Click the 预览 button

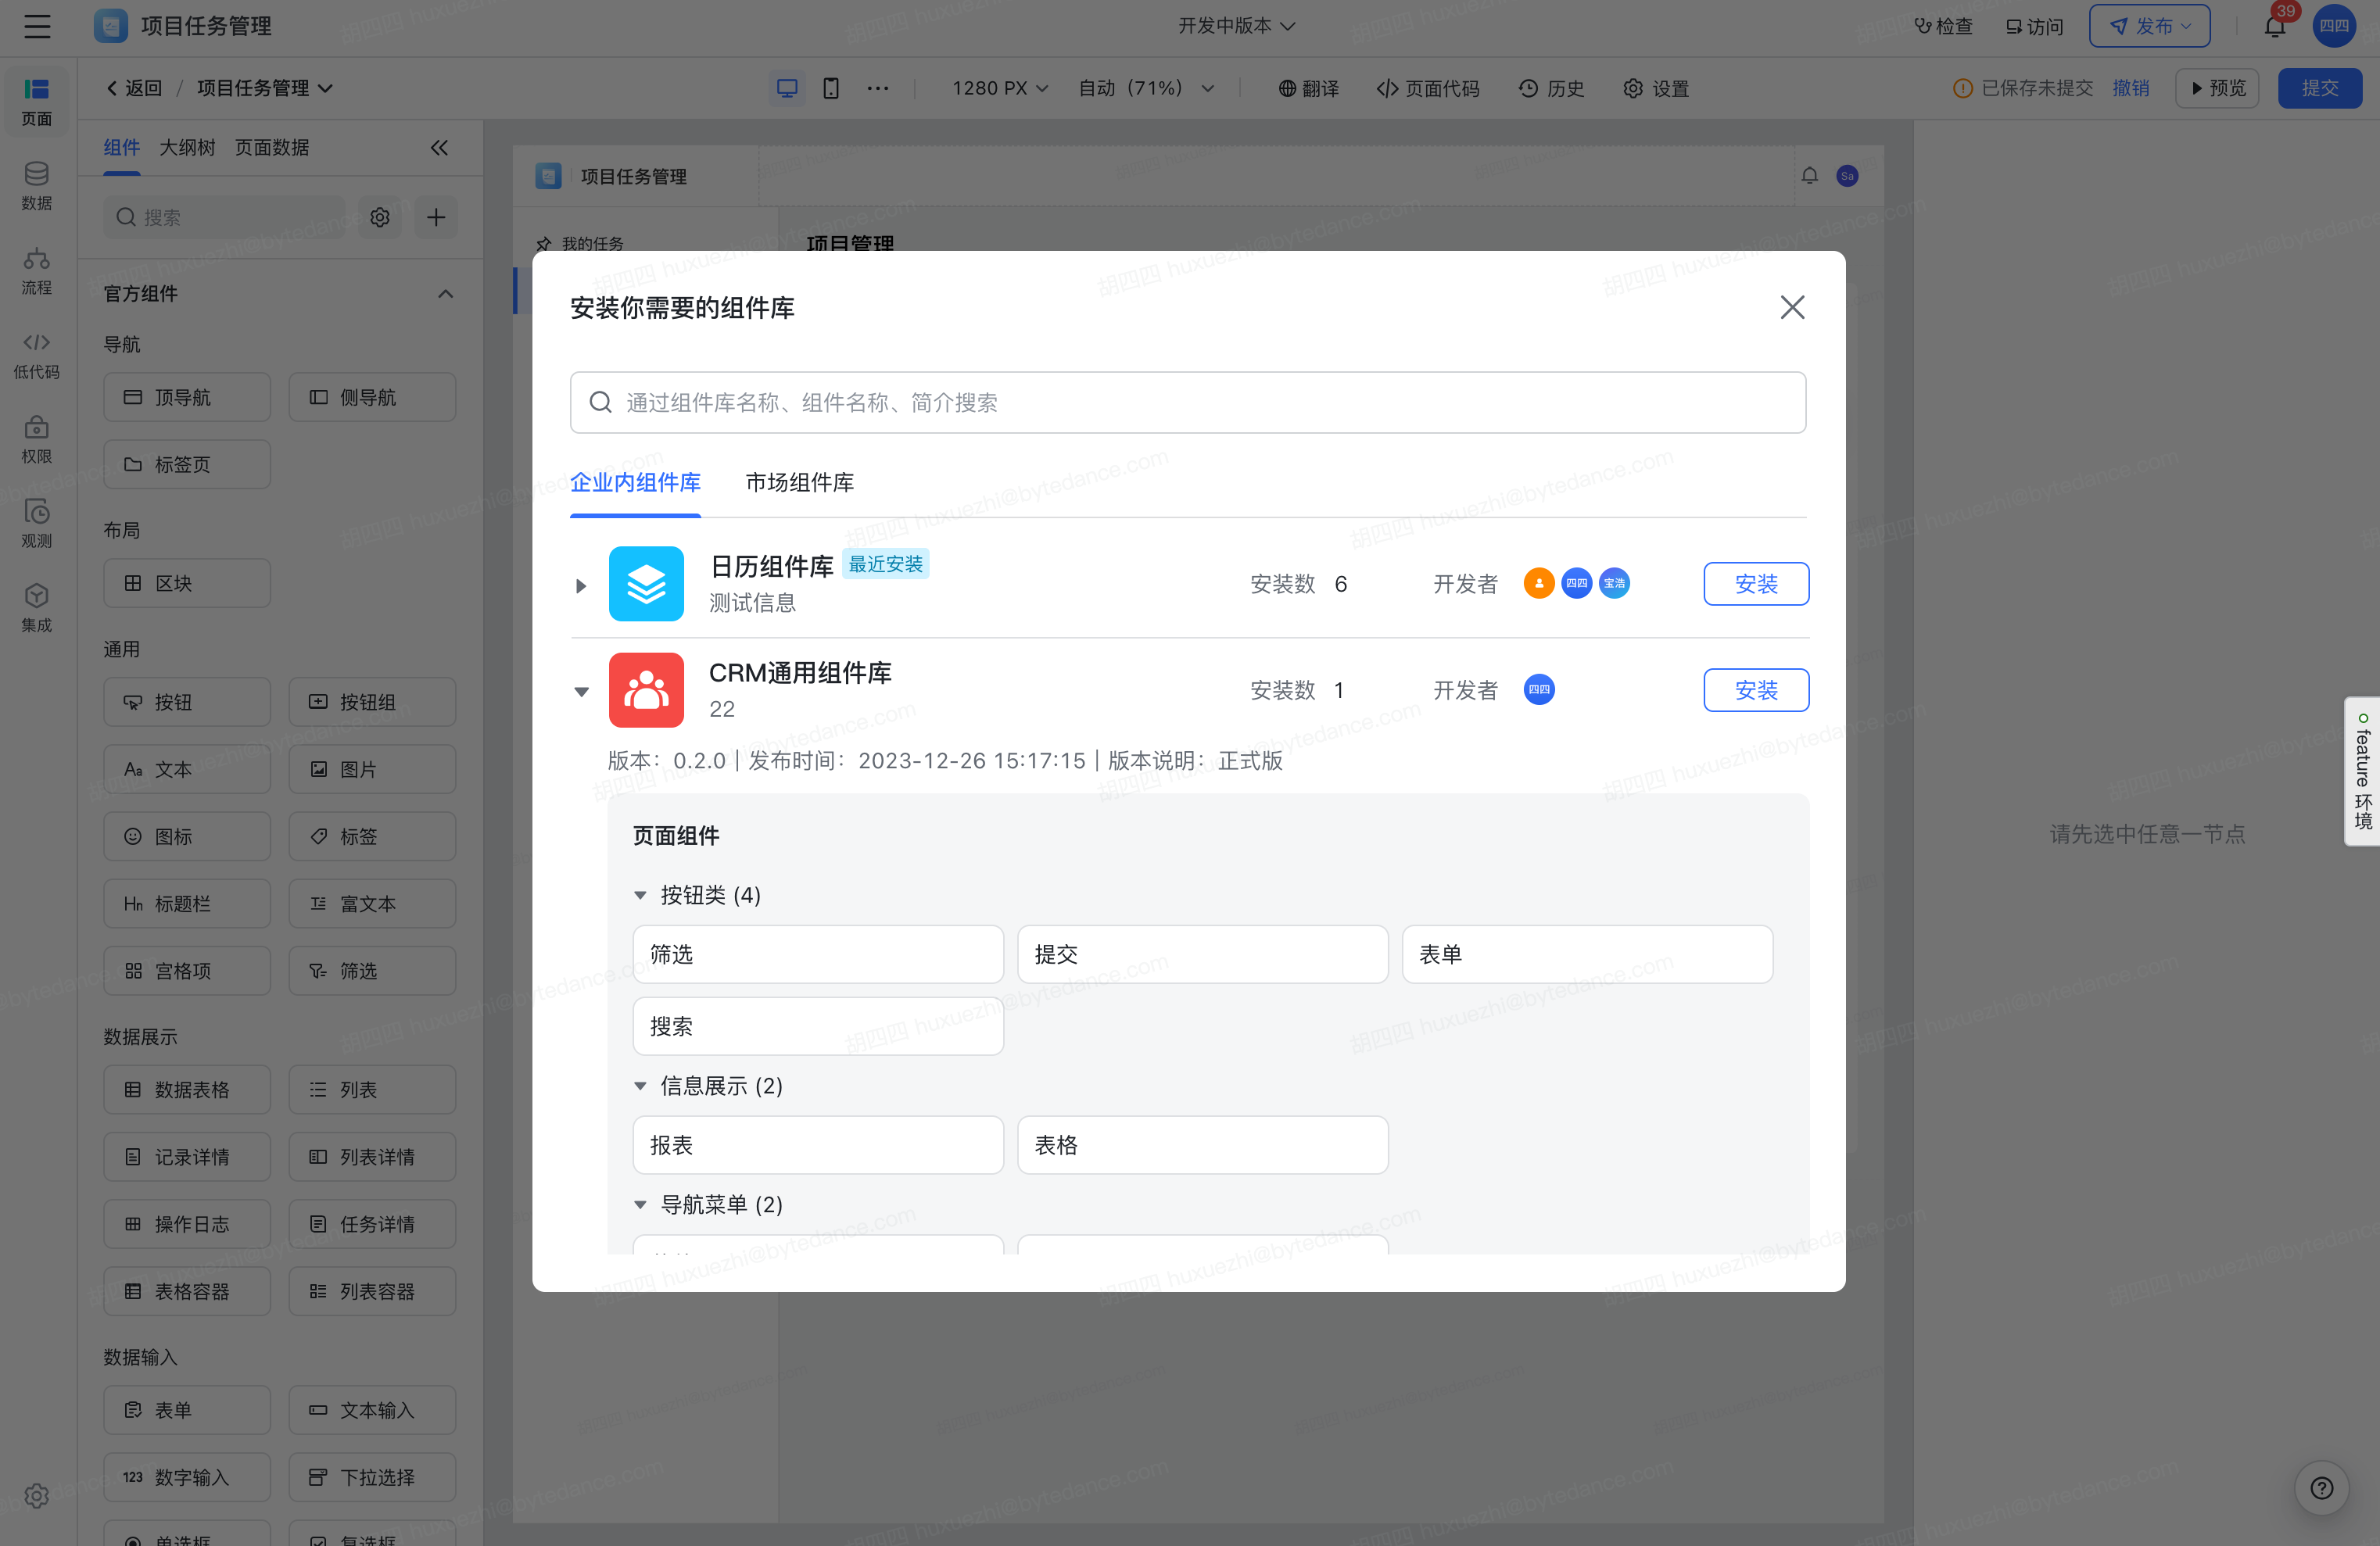tap(2217, 88)
